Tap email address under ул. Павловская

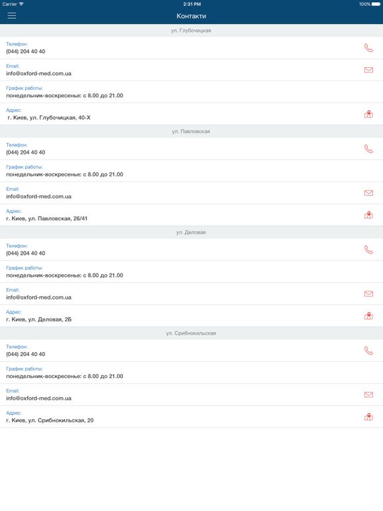click(39, 196)
